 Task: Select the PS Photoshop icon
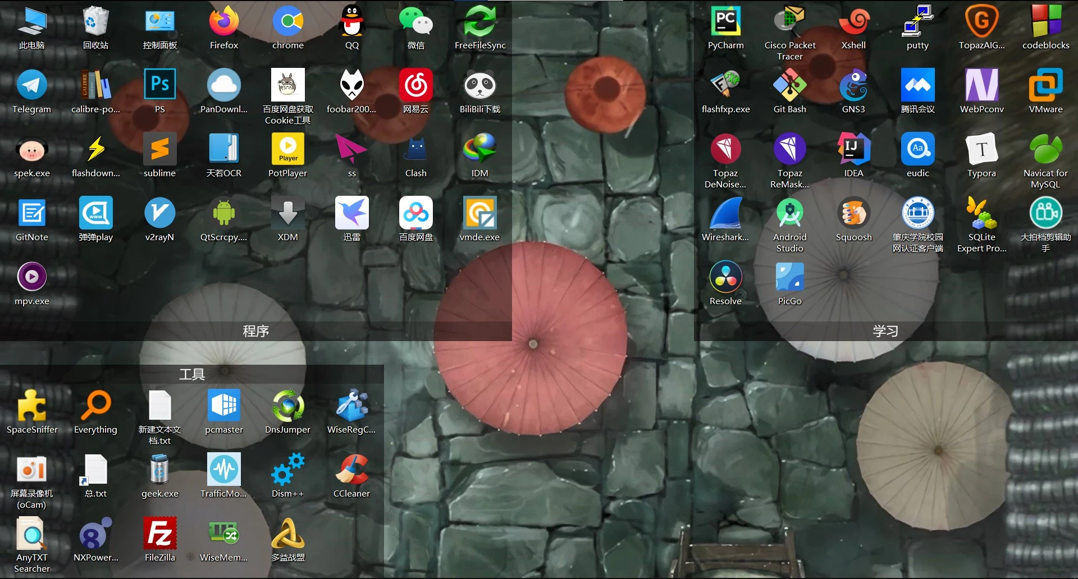(160, 85)
